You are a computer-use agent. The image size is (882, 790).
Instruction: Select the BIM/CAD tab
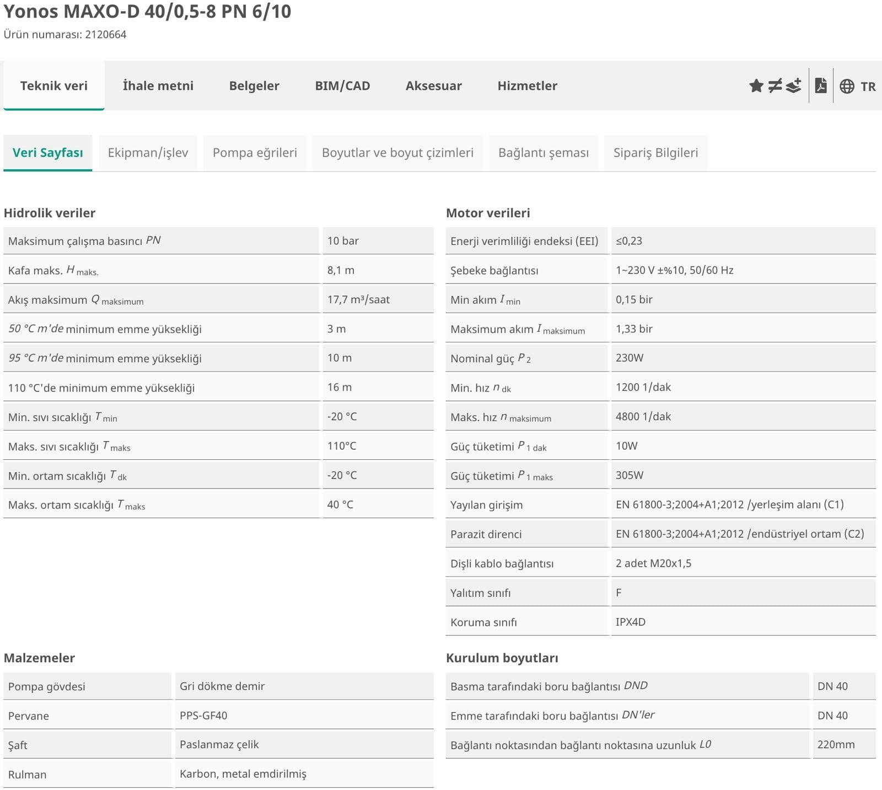coord(342,86)
